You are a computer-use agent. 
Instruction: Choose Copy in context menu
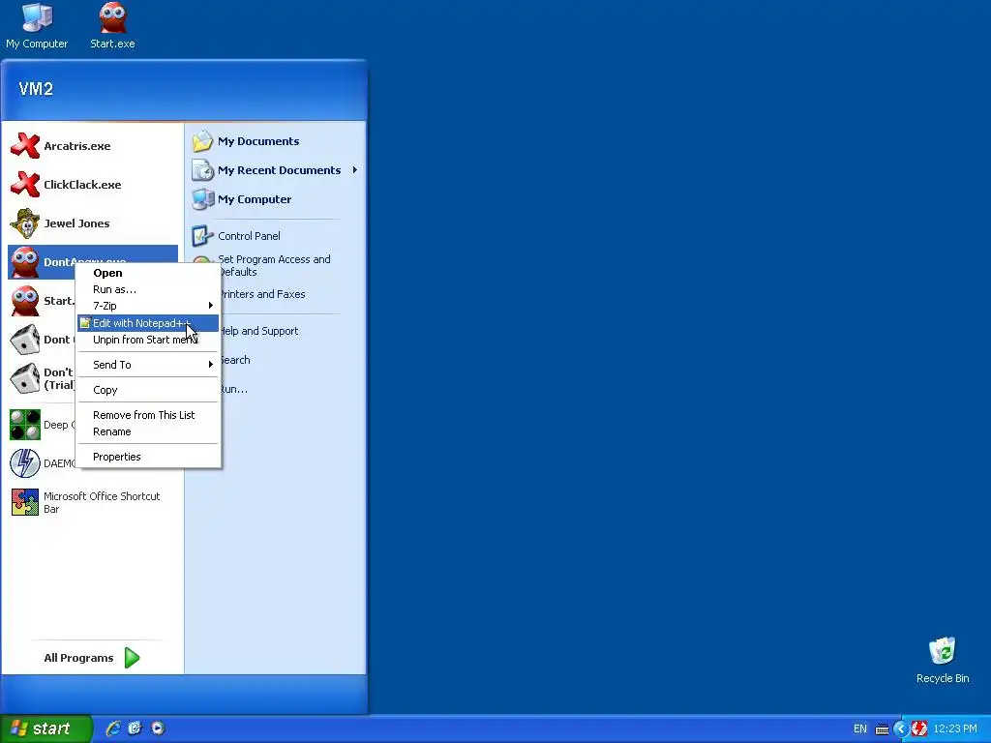[148, 390]
